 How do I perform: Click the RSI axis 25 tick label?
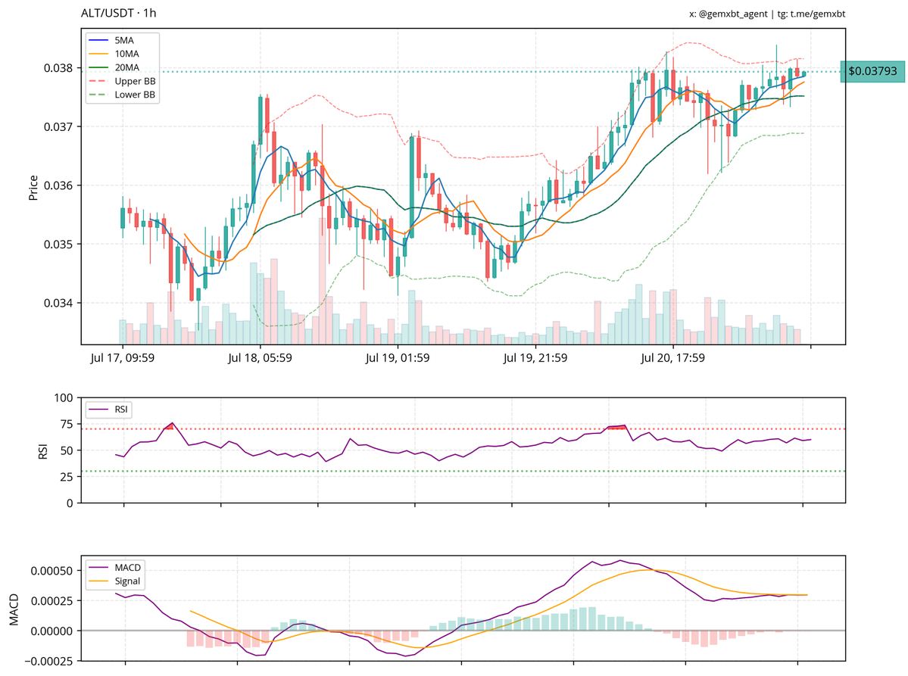(x=67, y=477)
